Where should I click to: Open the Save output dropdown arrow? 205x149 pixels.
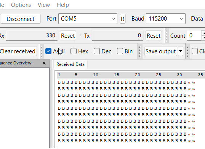pos(180,51)
